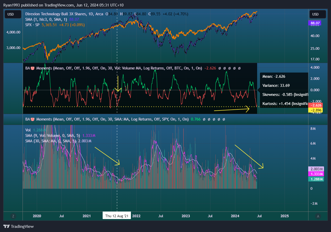Click the Variance: 33.69 tooltip row

[276, 85]
